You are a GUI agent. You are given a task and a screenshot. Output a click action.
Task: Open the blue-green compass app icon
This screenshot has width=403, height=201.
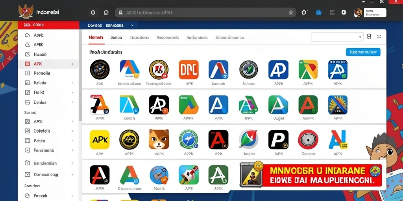189,139
